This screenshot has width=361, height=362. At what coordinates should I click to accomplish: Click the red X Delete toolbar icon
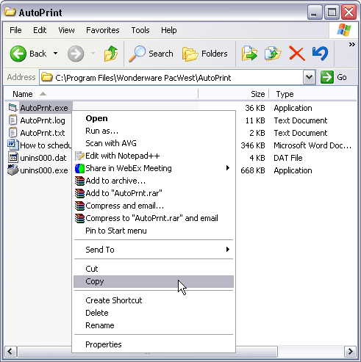click(297, 54)
